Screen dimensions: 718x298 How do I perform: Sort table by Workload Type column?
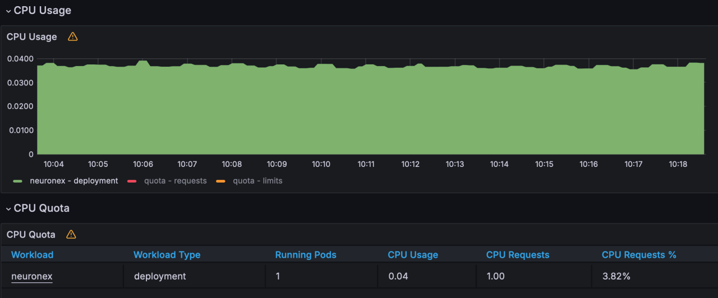point(167,255)
